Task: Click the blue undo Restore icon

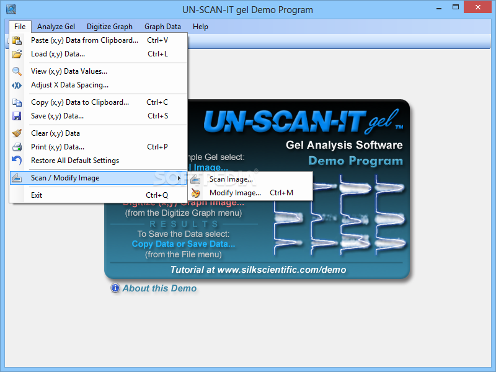Action: (x=17, y=161)
